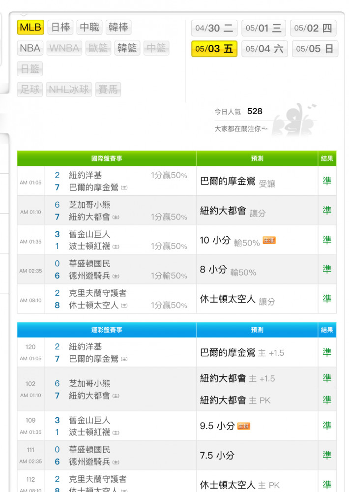Select the MLB league tab
The image size is (349, 492).
click(30, 27)
